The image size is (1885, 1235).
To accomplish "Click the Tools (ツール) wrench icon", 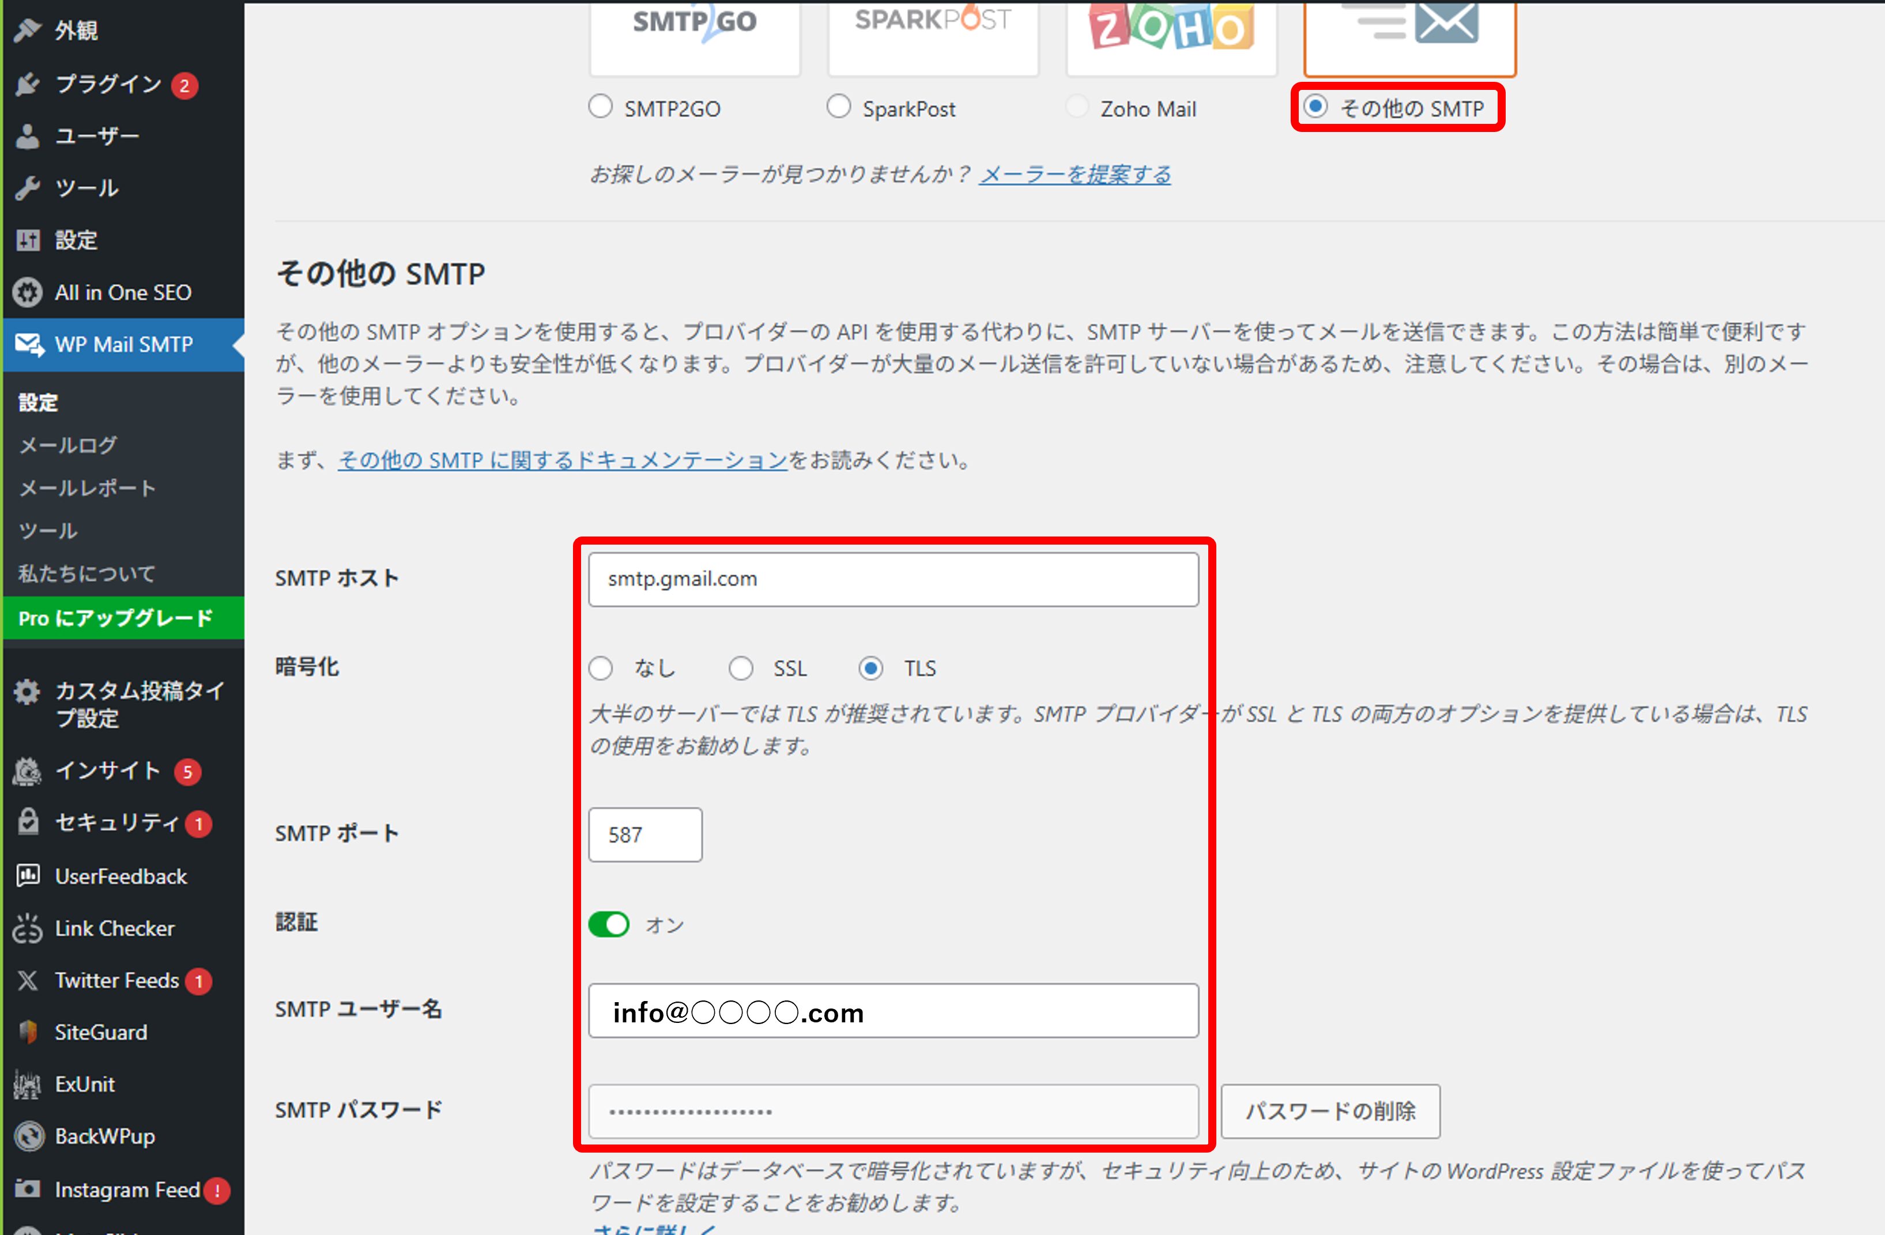I will 28,188.
